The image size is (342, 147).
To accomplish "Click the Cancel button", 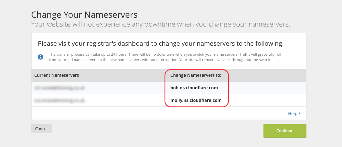I will tap(42, 128).
